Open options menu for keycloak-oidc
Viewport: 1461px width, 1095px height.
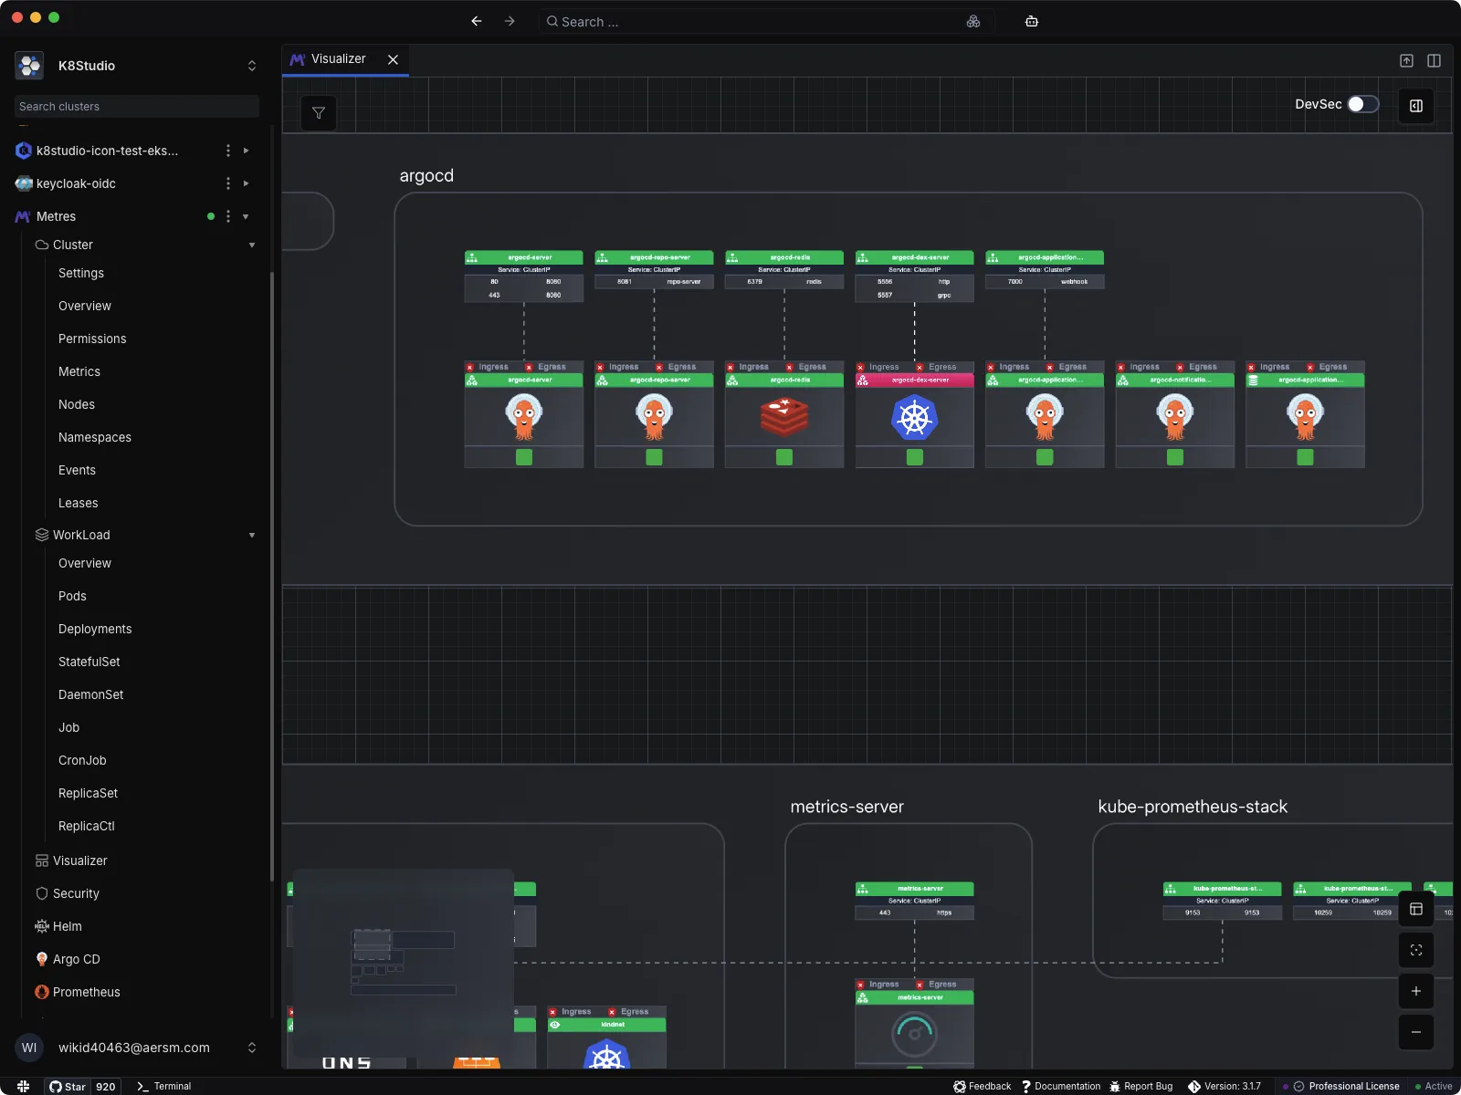coord(228,183)
